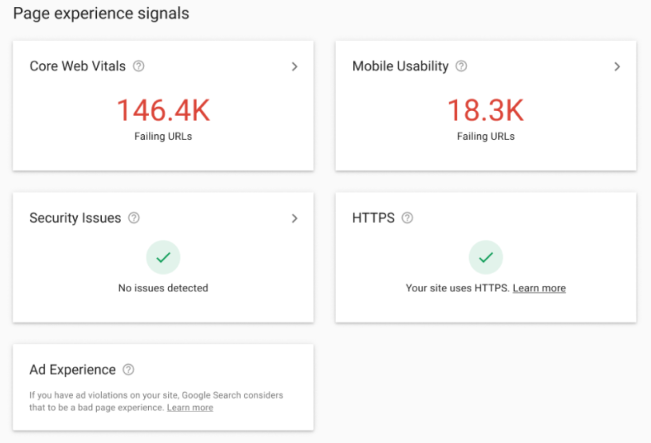Click the 18.3K failing URLs count
Screen dimensions: 651x443
point(486,110)
